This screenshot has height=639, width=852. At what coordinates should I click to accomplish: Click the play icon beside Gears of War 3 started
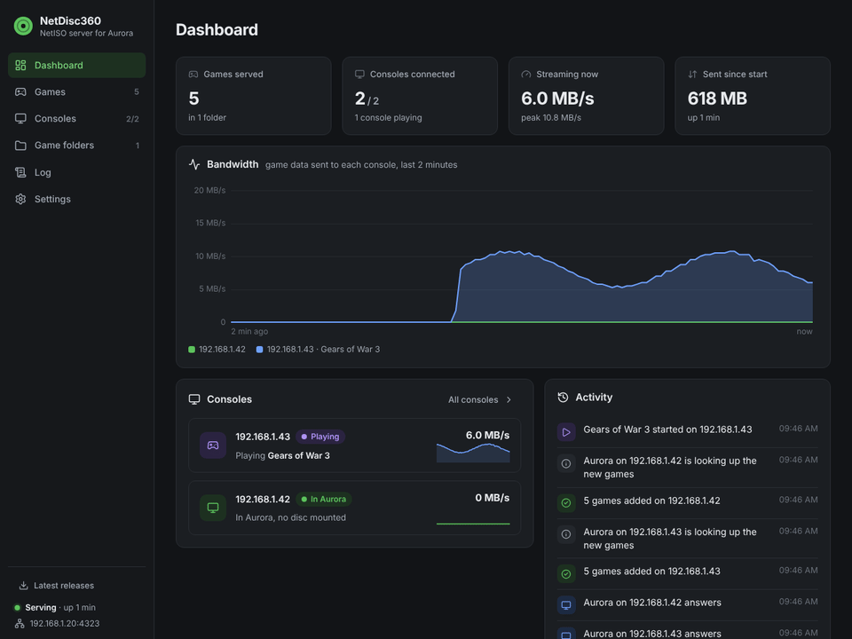(566, 432)
